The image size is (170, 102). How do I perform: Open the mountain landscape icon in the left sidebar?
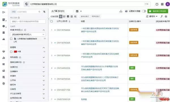click(4, 39)
